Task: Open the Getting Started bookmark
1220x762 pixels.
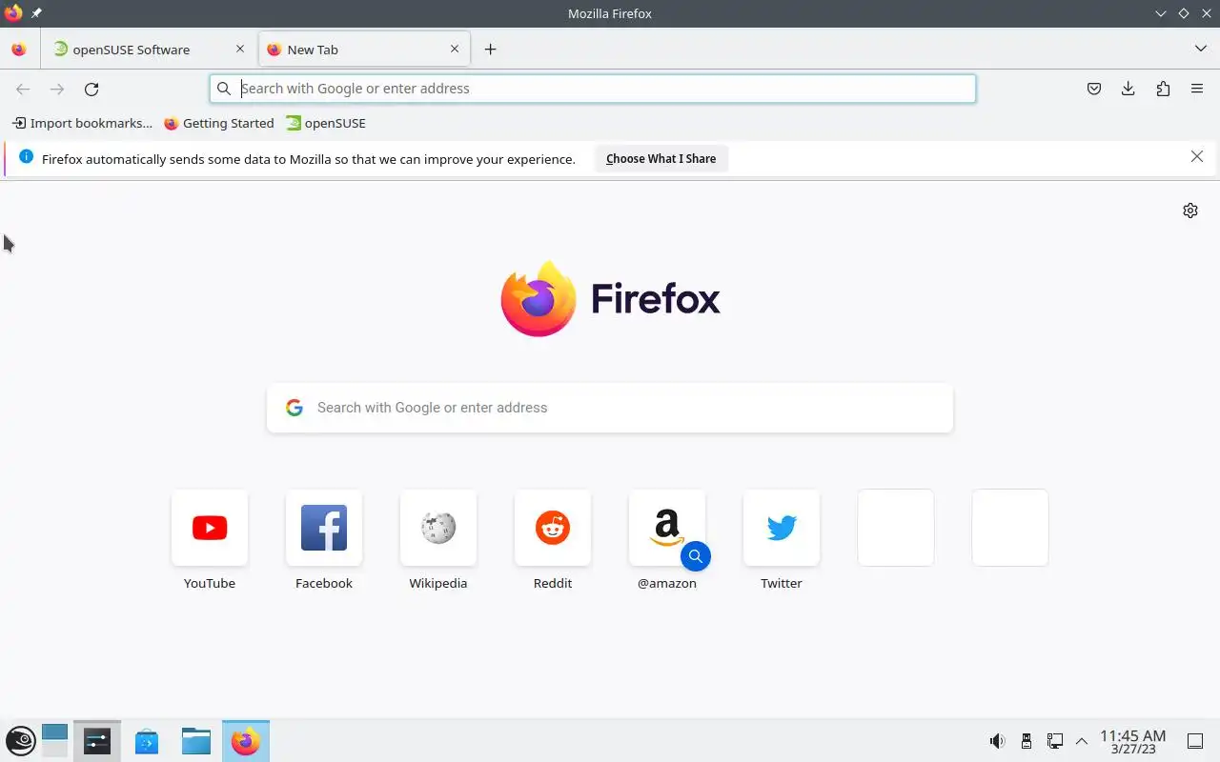Action: click(x=219, y=123)
